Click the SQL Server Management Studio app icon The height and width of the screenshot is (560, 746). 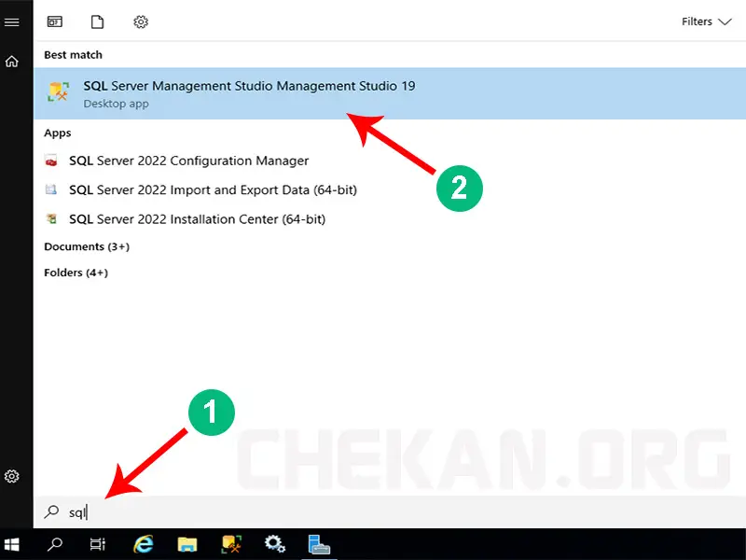click(x=59, y=91)
